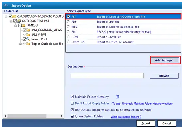
Task: Open Adv. Settings
Action: click(165, 60)
